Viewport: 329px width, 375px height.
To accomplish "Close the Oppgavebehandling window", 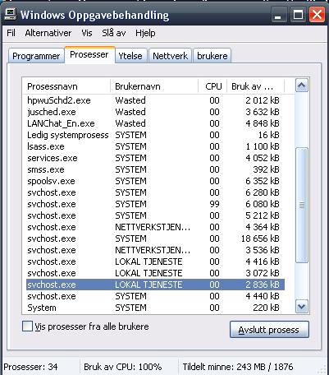I will 317,15.
